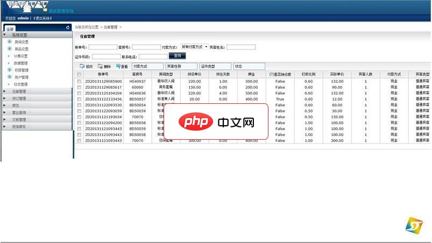Screen dimensions: 432x243
Task: Toggle the select-all checkbox in table header
Action: [79, 74]
